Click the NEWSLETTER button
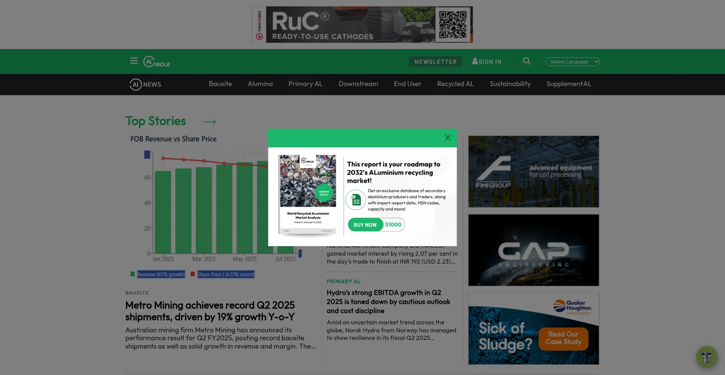725x375 pixels. [435, 62]
